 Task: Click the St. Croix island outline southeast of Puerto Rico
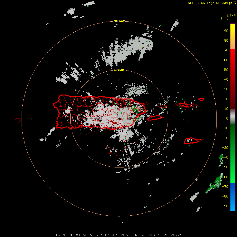[x=191, y=141]
